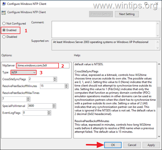Increase CrossSiteSyncFlags with up arrow
The image size is (162, 150).
(55, 78)
